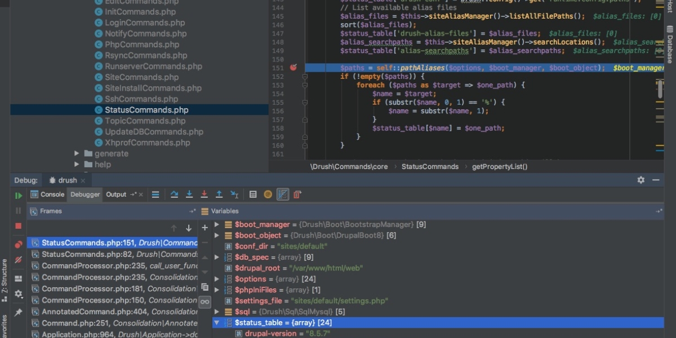Open the Evaluate Expression calculator

coord(252,194)
